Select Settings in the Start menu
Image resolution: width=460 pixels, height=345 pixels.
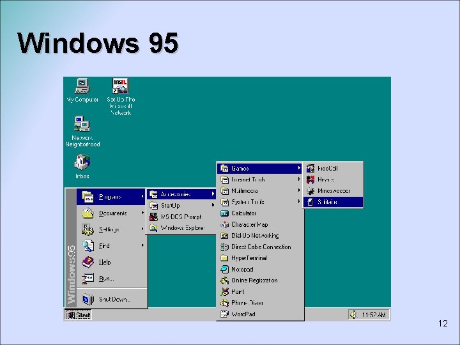point(111,229)
